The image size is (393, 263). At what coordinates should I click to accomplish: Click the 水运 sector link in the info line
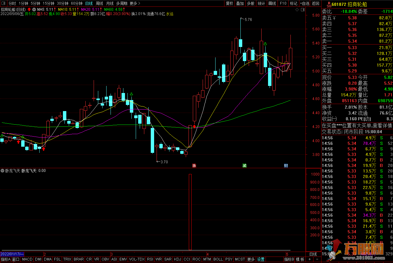[170, 14]
